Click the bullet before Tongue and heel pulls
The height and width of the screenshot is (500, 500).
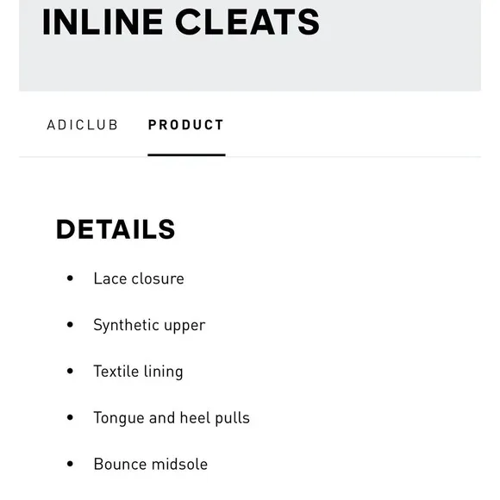pos(70,417)
